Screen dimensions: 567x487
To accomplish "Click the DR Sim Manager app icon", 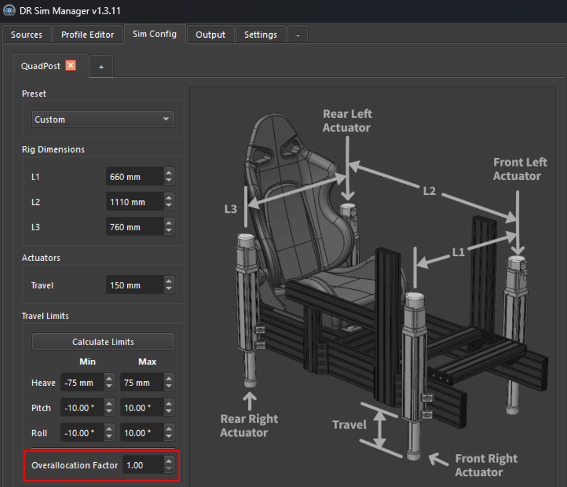I will coord(9,11).
